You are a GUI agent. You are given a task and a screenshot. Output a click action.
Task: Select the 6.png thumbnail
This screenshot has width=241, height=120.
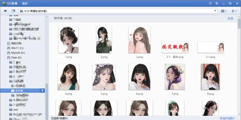[139, 77]
